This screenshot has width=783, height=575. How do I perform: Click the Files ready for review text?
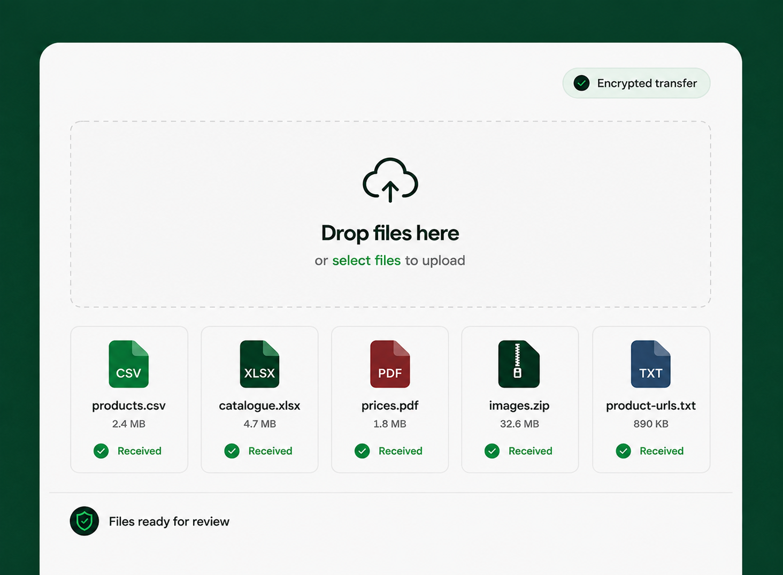169,522
